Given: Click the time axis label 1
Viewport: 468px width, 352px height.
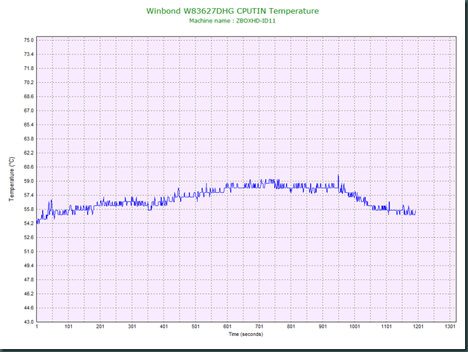Looking at the screenshot, I should tap(37, 327).
